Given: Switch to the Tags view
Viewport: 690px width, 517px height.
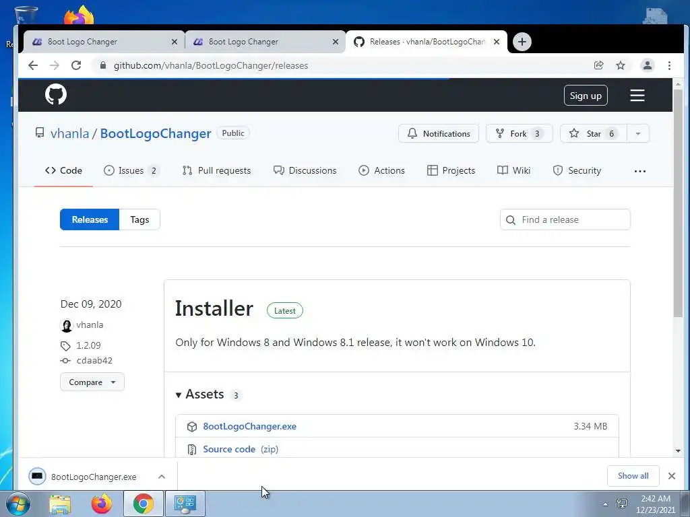Looking at the screenshot, I should click(x=139, y=219).
